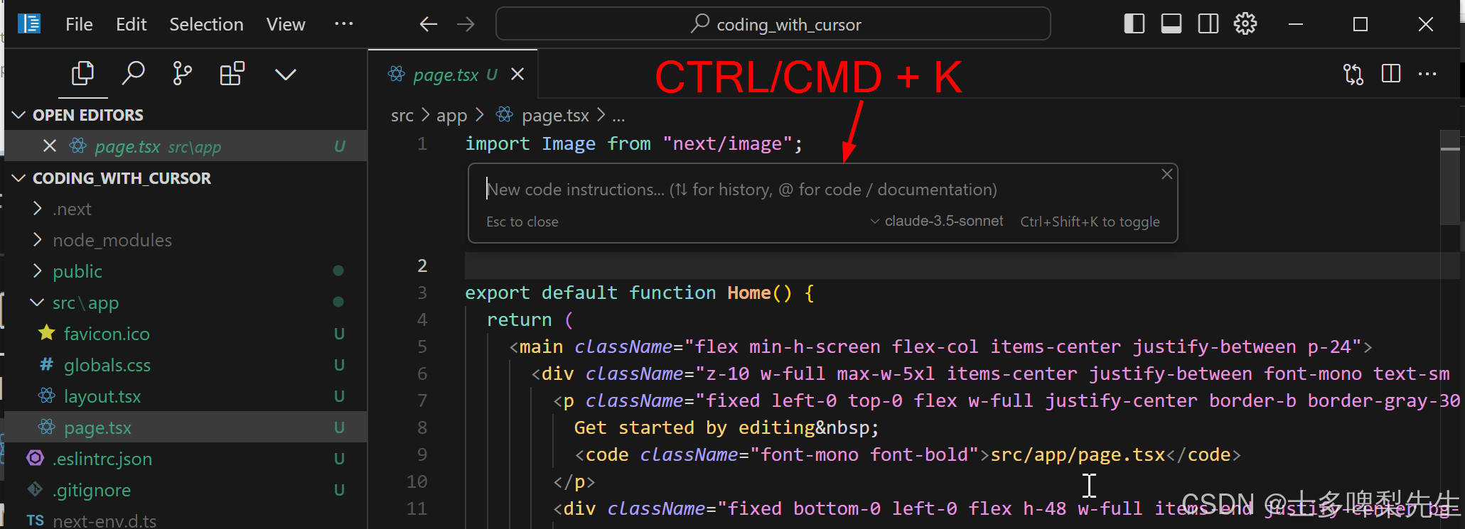This screenshot has width=1465, height=529.
Task: Click the Cursor app logo icon
Action: pyautogui.click(x=29, y=23)
